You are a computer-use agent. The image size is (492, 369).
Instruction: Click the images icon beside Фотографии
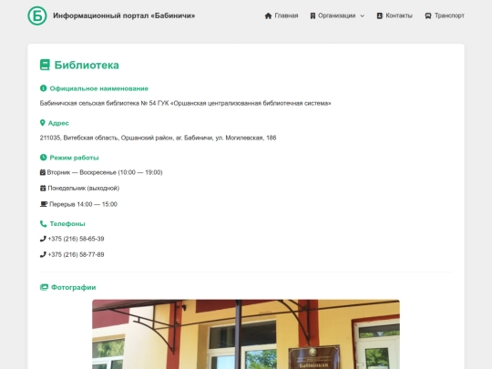(44, 287)
